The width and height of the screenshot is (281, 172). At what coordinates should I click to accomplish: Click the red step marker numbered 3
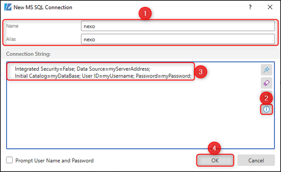point(200,72)
